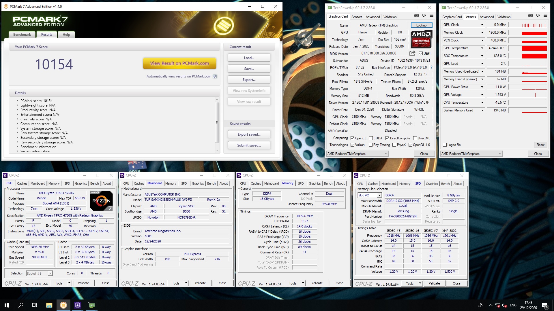Click the Reset button in GPU-Z Sensors
This screenshot has width=554, height=311.
540,145
